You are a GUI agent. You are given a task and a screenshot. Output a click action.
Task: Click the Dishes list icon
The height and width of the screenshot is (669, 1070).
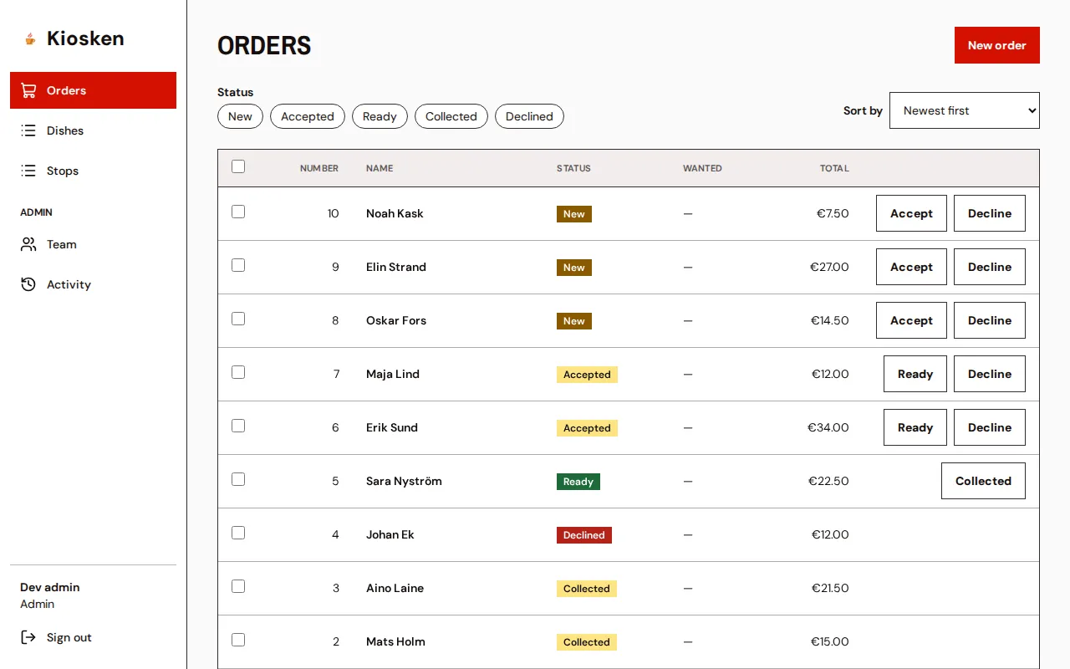tap(28, 130)
